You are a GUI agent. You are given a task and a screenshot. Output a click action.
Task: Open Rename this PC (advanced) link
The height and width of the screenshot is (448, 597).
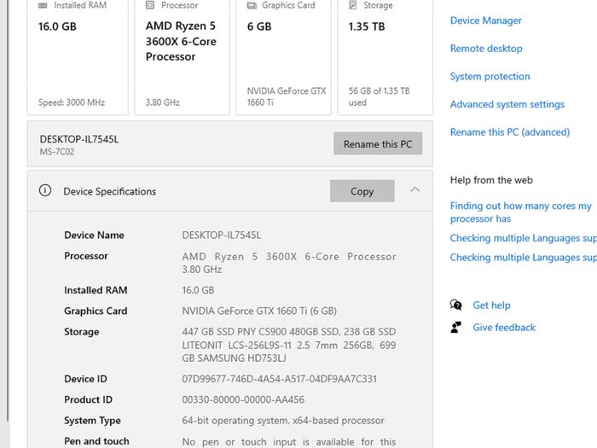510,131
